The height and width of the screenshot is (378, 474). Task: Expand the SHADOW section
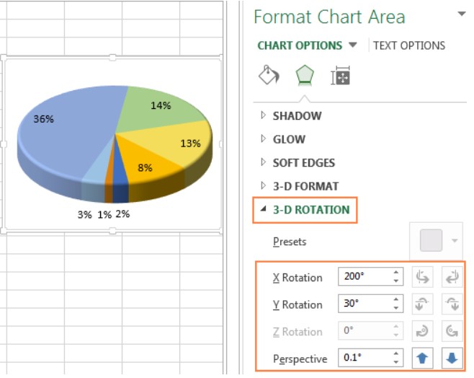(264, 115)
